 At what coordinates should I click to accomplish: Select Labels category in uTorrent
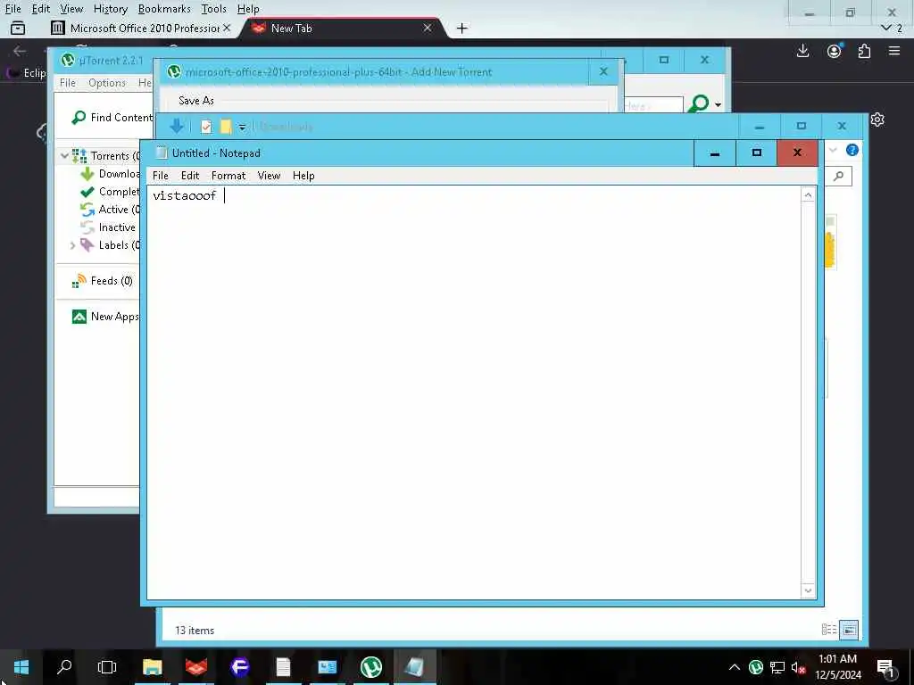click(x=111, y=245)
